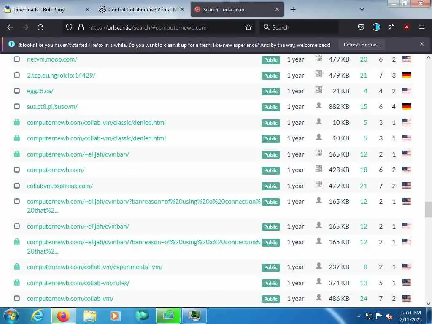Image resolution: width=432 pixels, height=324 pixels.
Task: Open the egg.l5.ca/ link
Action: 40,91
